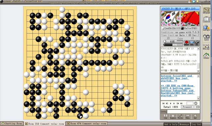Viewport: 212px width, 126px height.
Task: Click the Present move counter button
Action: (190, 107)
